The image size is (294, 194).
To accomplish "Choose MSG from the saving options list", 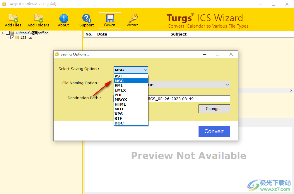I will [131, 81].
